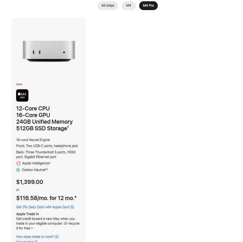This screenshot has height=242, width=243.
Task: Click the green Carbon Neutral leaf icon
Action: 18,170
